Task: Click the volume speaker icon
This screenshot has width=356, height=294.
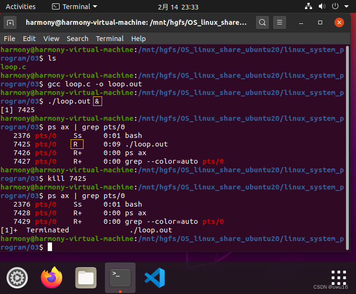Action: point(322,6)
